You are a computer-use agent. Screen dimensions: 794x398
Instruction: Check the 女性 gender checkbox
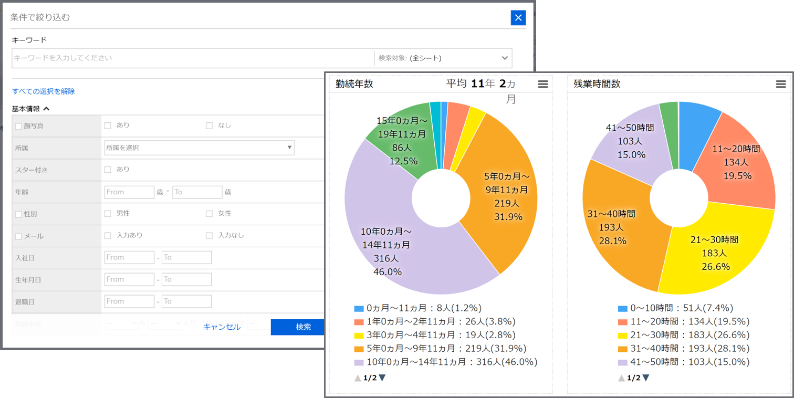point(209,214)
